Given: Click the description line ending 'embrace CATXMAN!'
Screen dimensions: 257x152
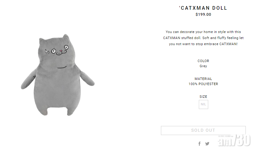Looking at the screenshot, I should [x=203, y=44].
